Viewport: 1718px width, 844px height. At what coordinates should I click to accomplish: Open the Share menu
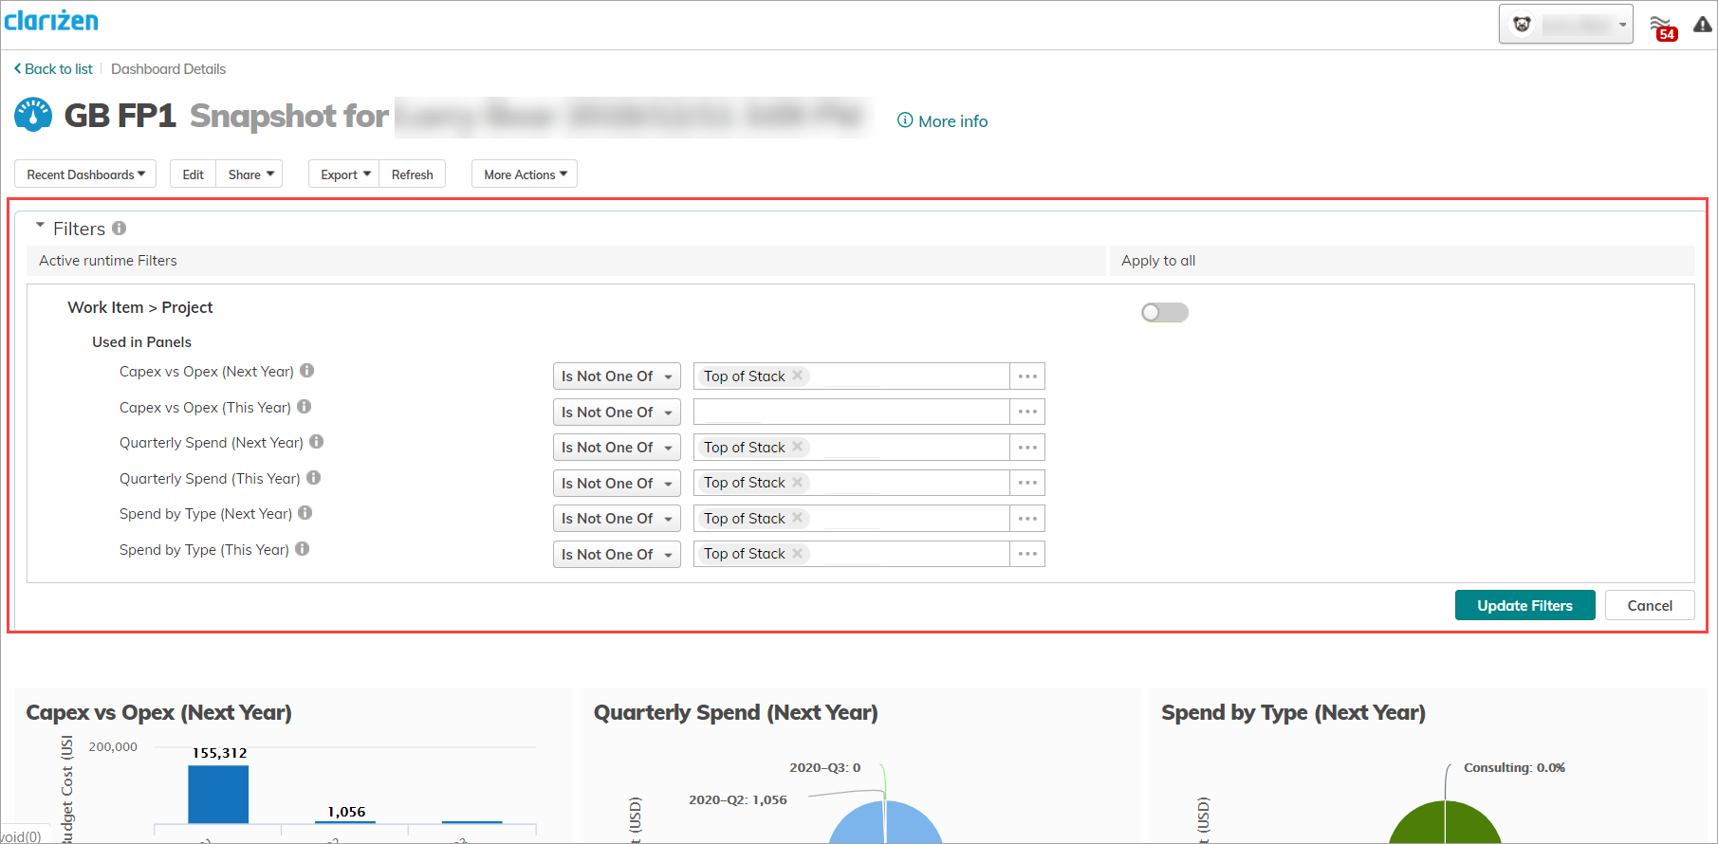[249, 174]
